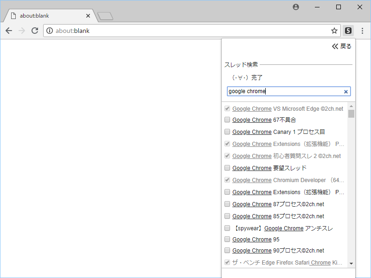371x278 pixels.
Task: Check Google Chrome 85プロセス checkbox
Action: [227, 216]
